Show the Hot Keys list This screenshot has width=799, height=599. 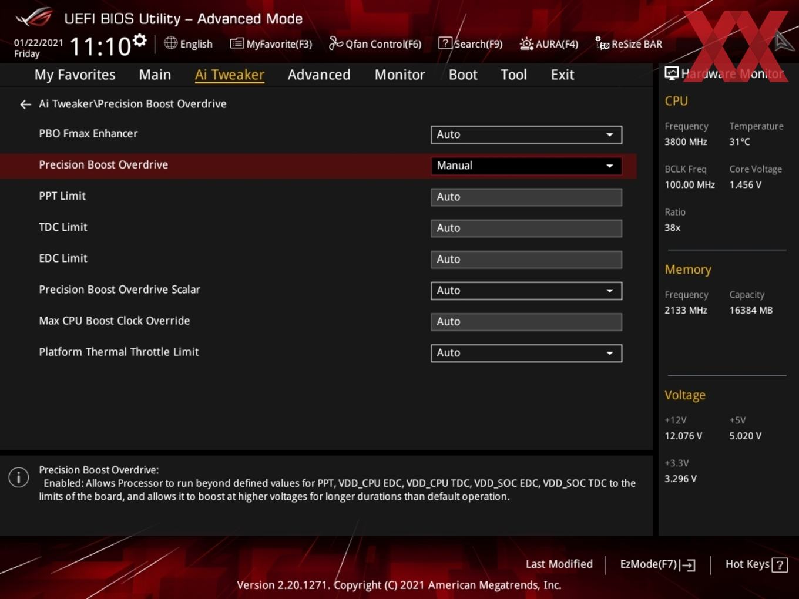coord(756,564)
